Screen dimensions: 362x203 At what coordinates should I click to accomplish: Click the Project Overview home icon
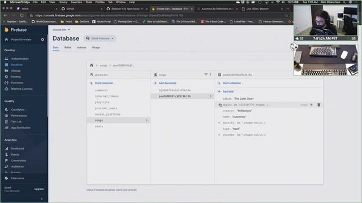point(6,39)
